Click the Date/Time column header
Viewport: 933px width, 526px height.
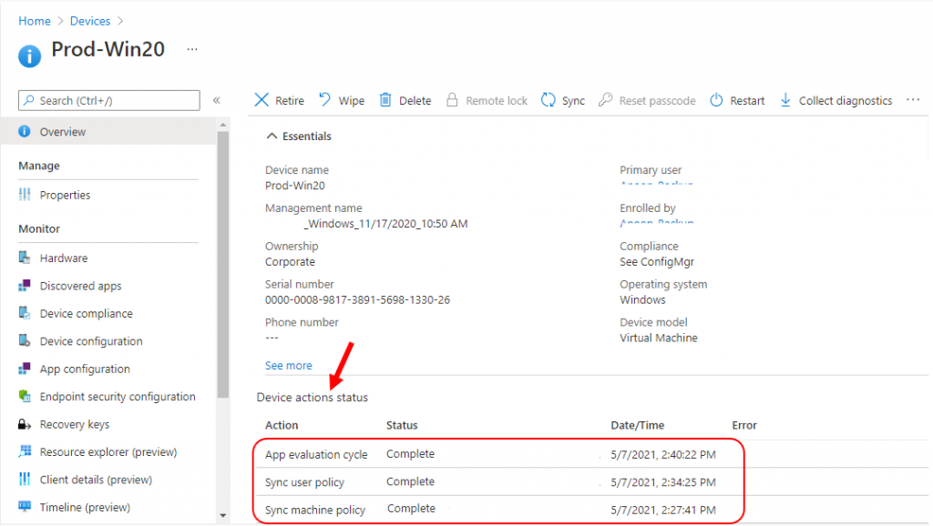click(x=637, y=425)
